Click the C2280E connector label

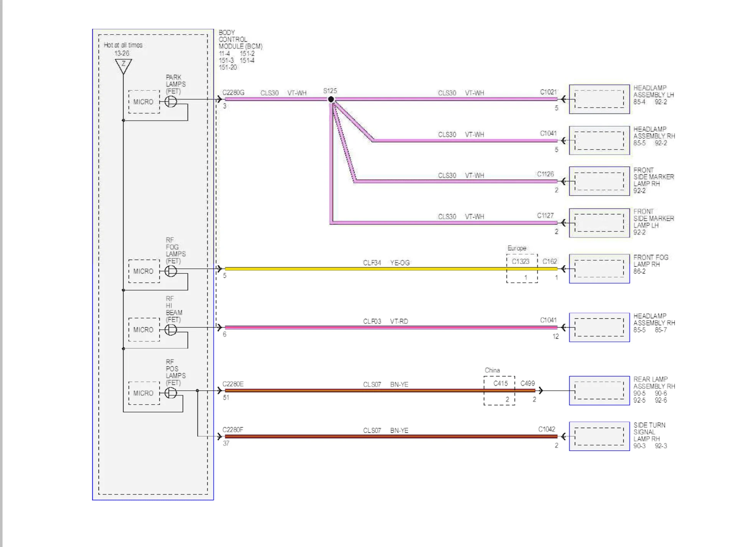pos(233,384)
